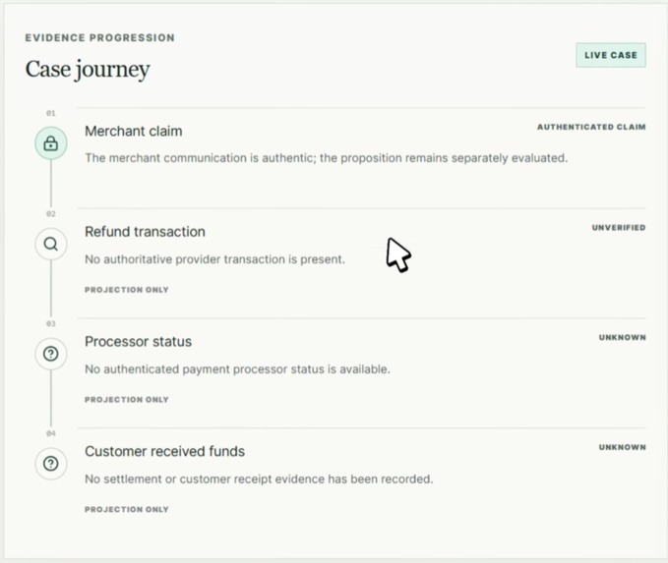Click PROJECTION ONLY tag under Customer received funds
The height and width of the screenshot is (563, 668).
pyautogui.click(x=127, y=509)
